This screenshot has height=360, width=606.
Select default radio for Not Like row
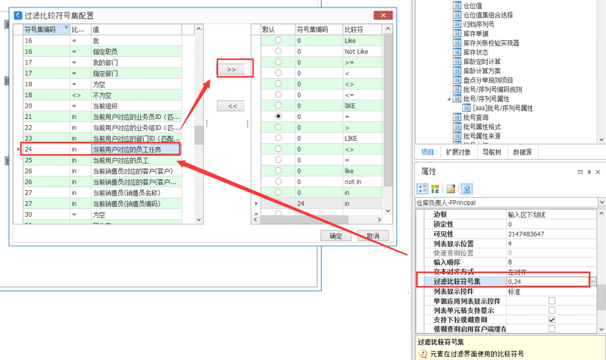coord(278,51)
